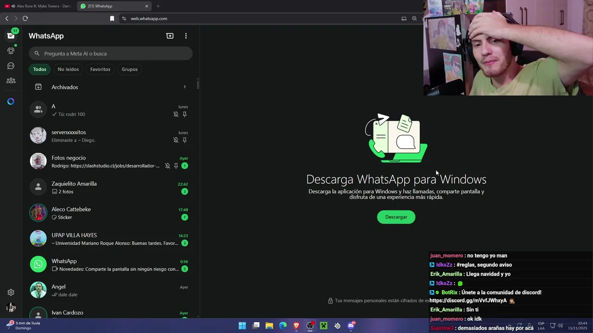Open the weather widget '3 mm de lluvia'
This screenshot has height=333, width=593.
coord(24,326)
